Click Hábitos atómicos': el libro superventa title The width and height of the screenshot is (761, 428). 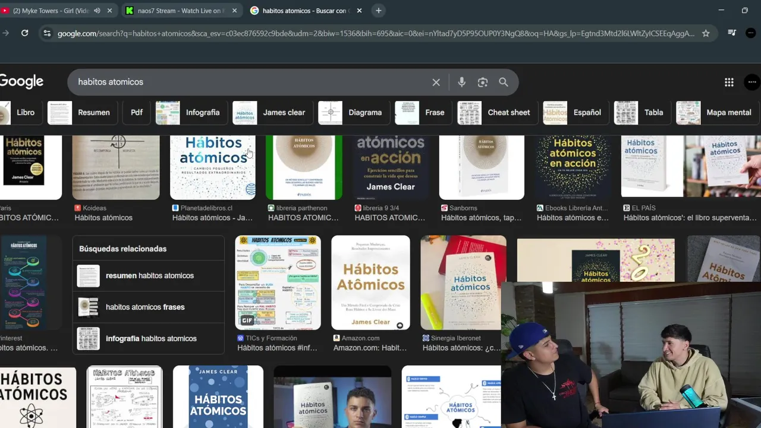(691, 218)
